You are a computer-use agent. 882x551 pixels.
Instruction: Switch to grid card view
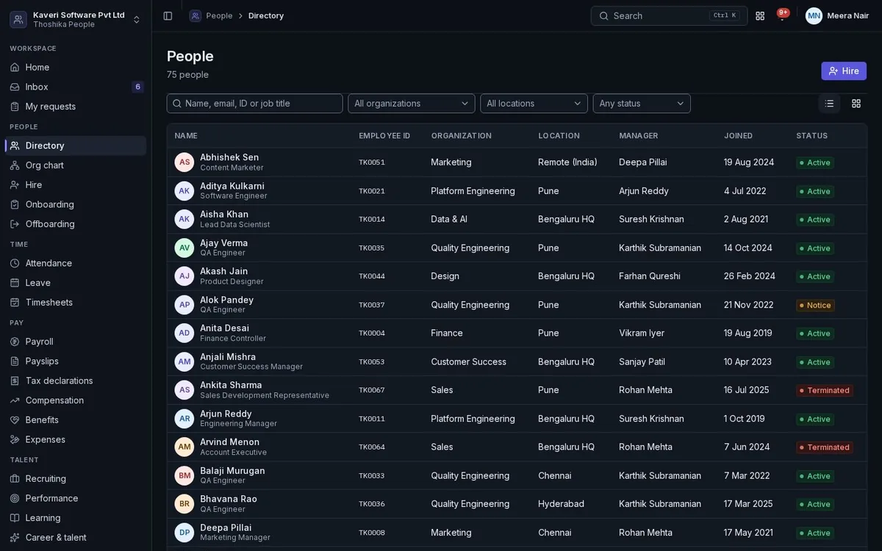coord(856,104)
